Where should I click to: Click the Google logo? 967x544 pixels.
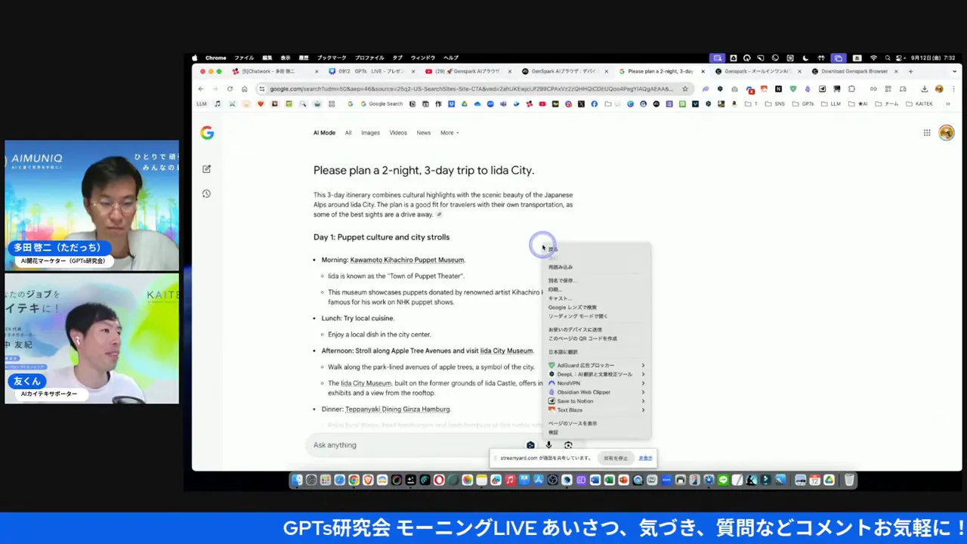(207, 133)
